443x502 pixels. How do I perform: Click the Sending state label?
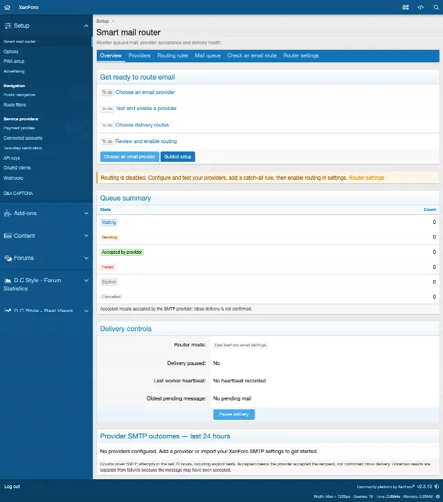pyautogui.click(x=109, y=237)
